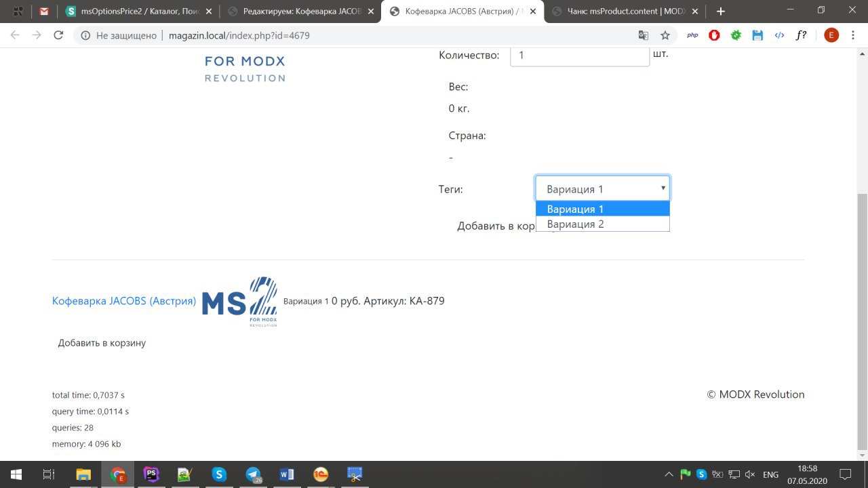Click the Артикул: KA-879 text
The image size is (868, 488).
coord(404,301)
